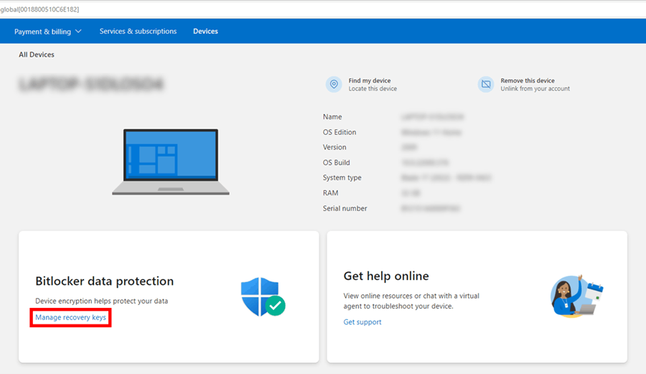
Task: Select the Devices tab
Action: click(x=205, y=32)
